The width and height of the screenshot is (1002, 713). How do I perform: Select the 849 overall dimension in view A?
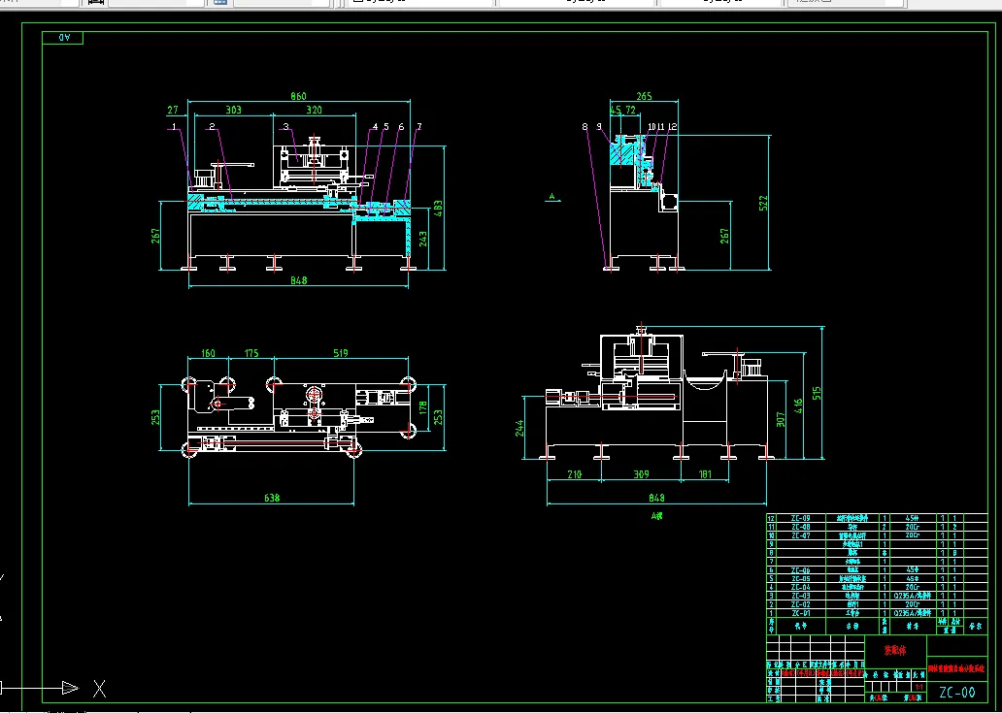(x=656, y=498)
